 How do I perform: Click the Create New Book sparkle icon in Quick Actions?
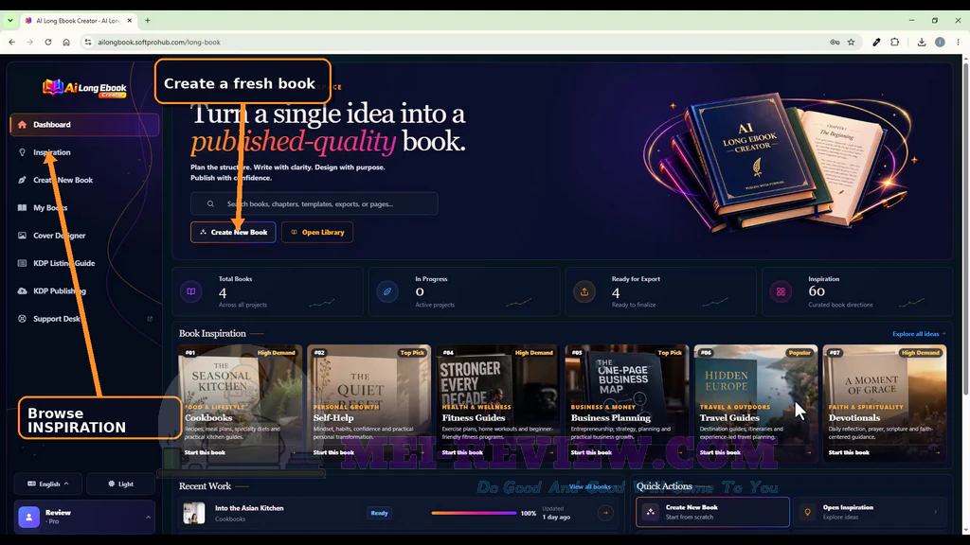650,512
